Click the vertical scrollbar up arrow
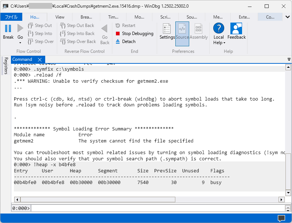This screenshot has height=223, width=292. coord(288,67)
